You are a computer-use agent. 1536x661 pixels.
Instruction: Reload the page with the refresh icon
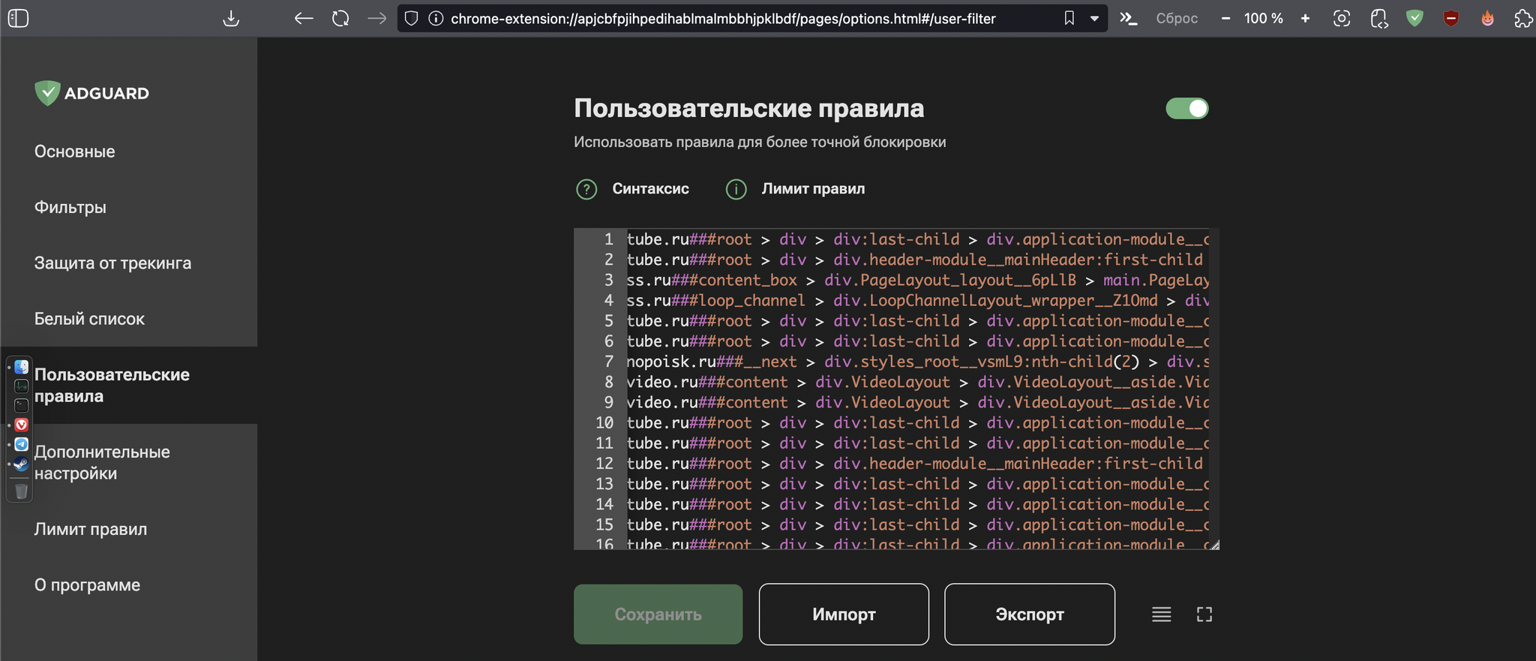[x=340, y=19]
